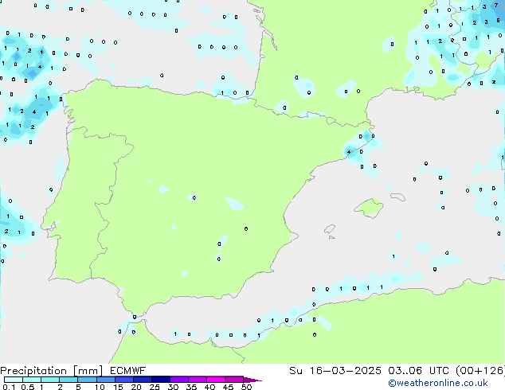Click the '0.5' legend scale label

click(x=27, y=387)
